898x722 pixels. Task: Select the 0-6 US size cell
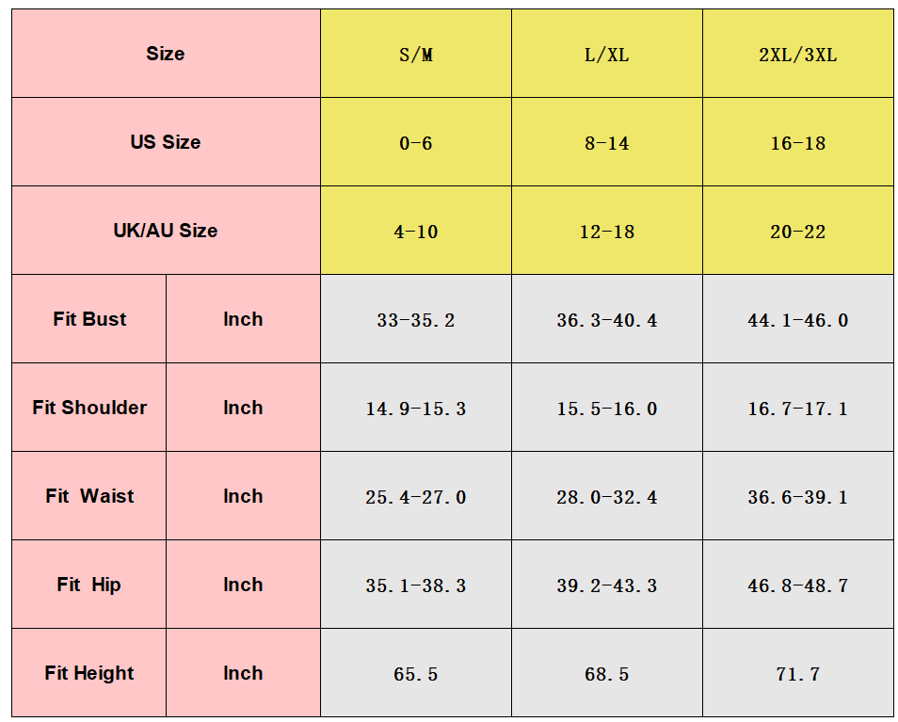coord(416,141)
